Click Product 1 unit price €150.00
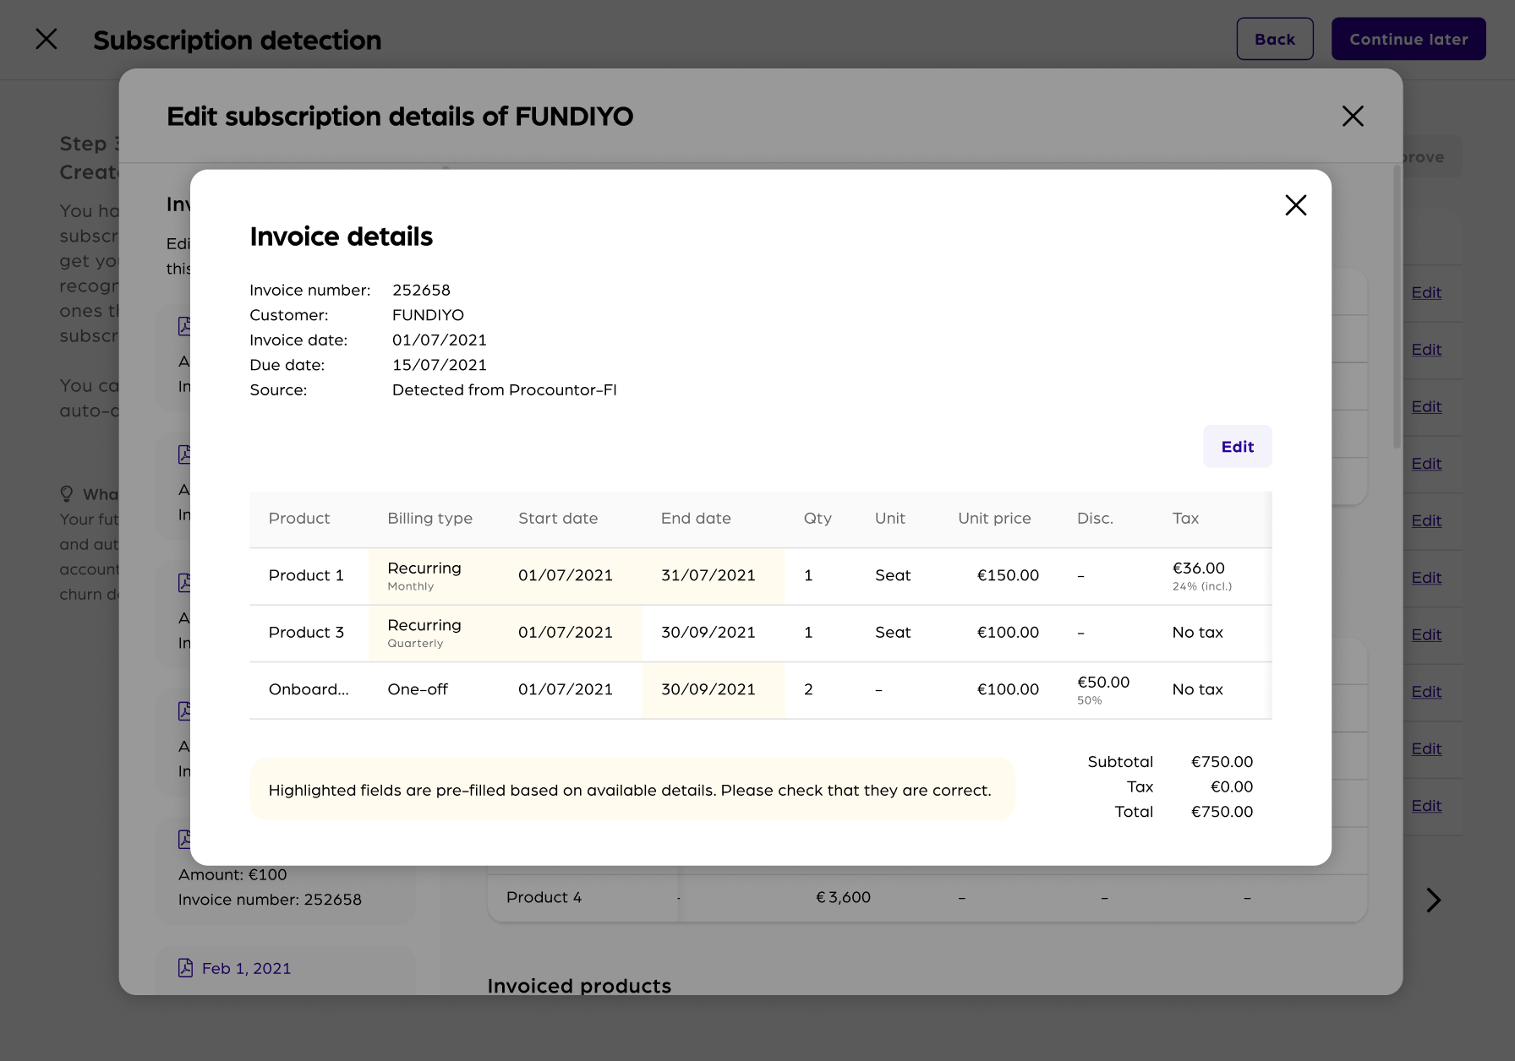Screen dimensions: 1515x1061 coord(1008,575)
